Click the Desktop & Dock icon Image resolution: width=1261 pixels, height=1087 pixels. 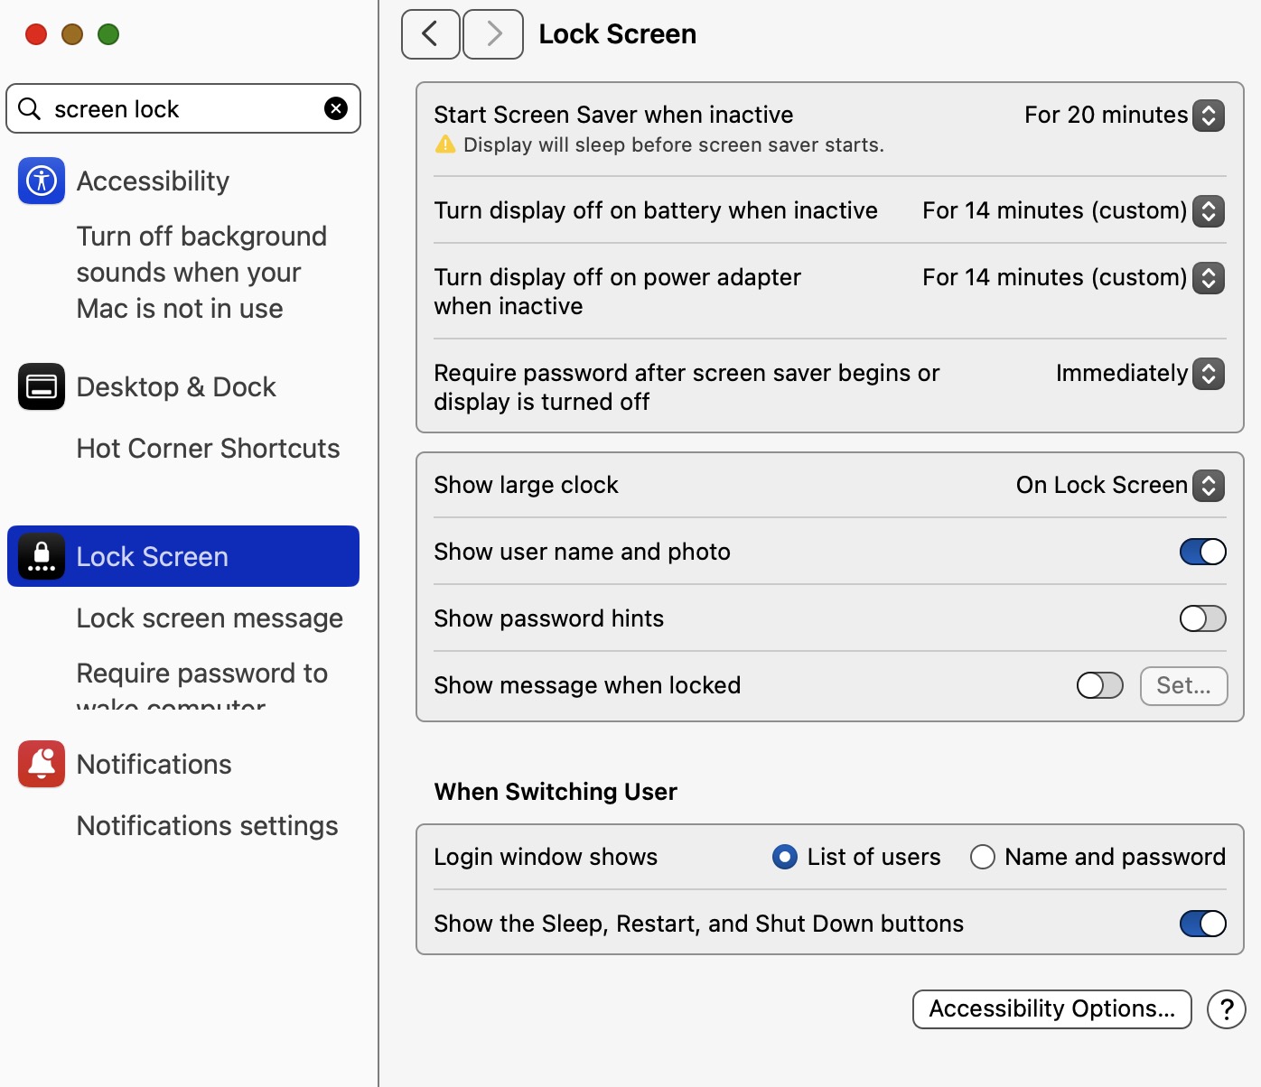pos(42,386)
